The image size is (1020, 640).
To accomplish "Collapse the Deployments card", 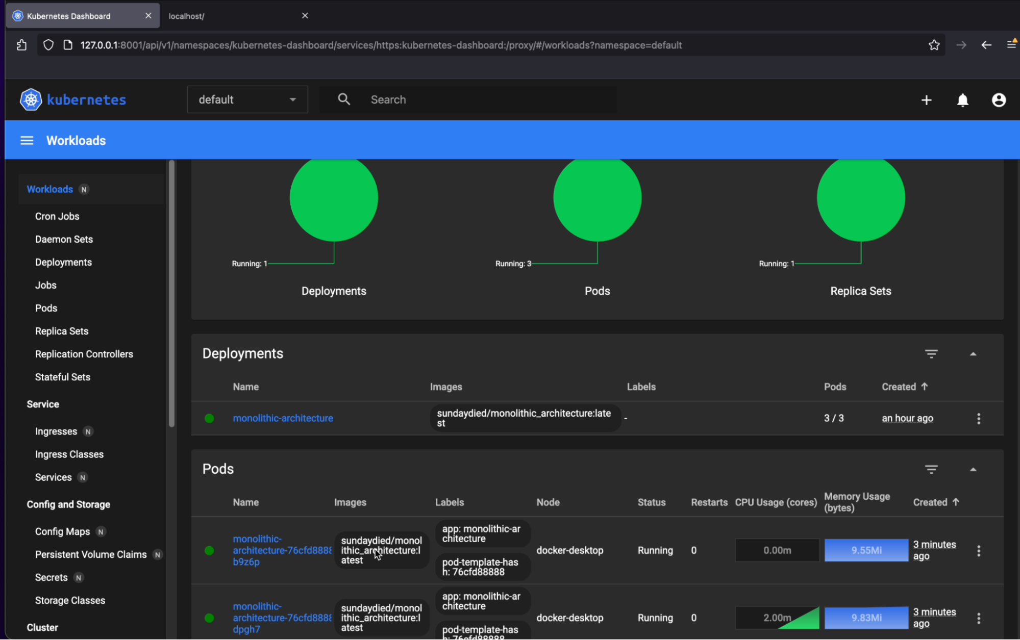I will coord(973,354).
